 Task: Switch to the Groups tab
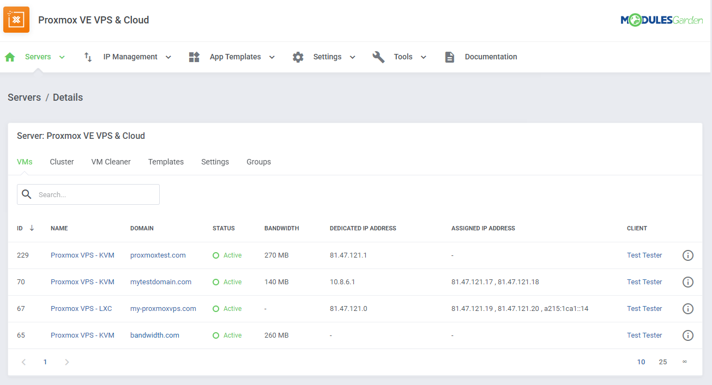[x=258, y=162]
